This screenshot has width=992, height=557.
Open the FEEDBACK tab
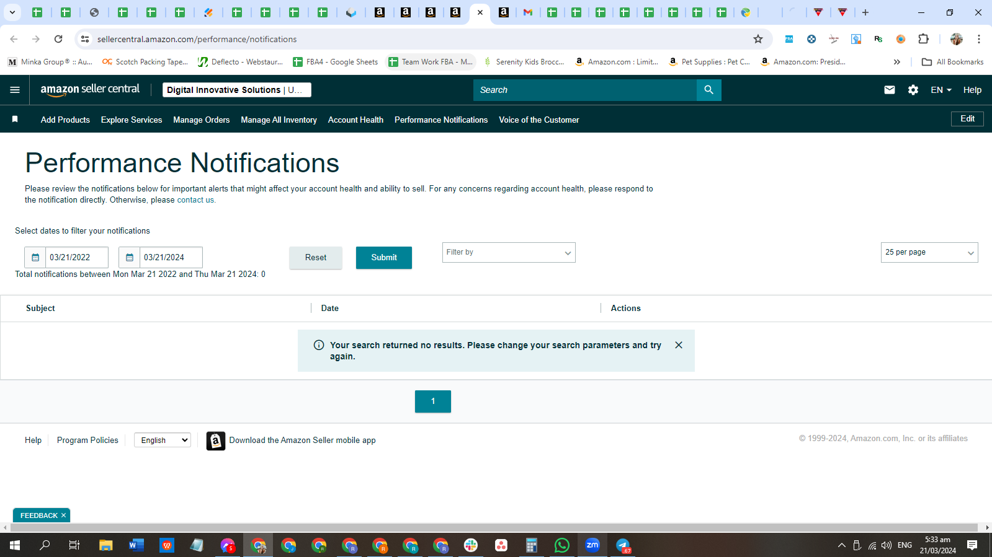[x=38, y=515]
